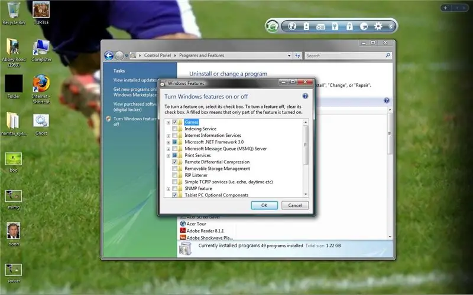This screenshot has width=473, height=295.
Task: Click the airplane disc icon in Acer toolbar
Action: [x=364, y=27]
